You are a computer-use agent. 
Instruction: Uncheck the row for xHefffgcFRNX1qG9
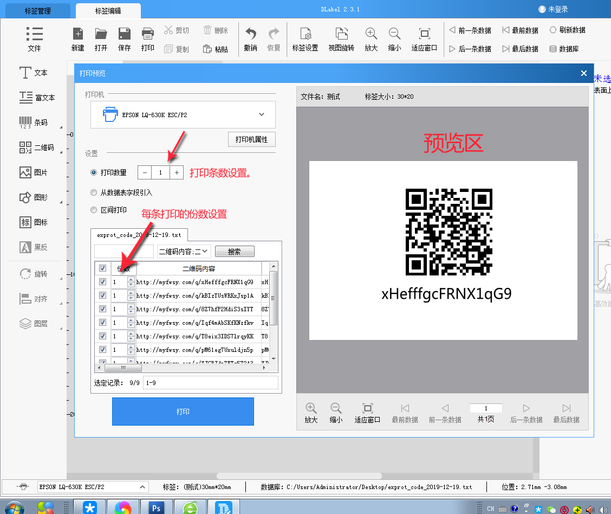click(x=102, y=281)
